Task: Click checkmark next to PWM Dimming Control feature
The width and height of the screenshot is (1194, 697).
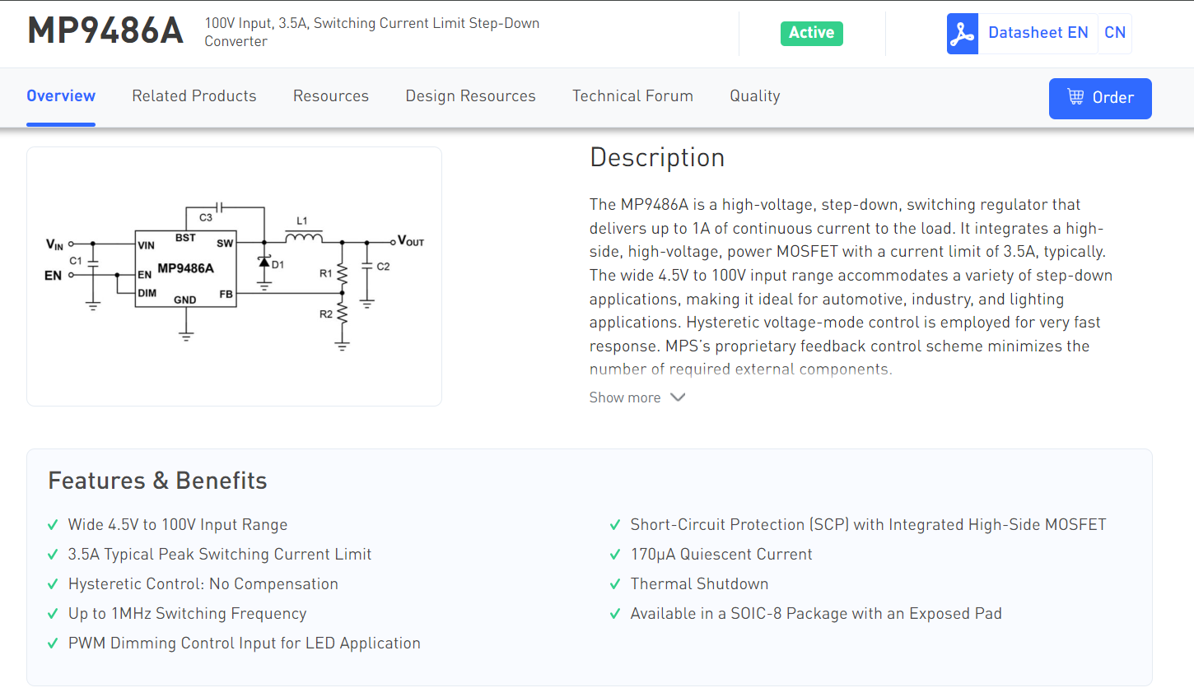Action: tap(53, 644)
